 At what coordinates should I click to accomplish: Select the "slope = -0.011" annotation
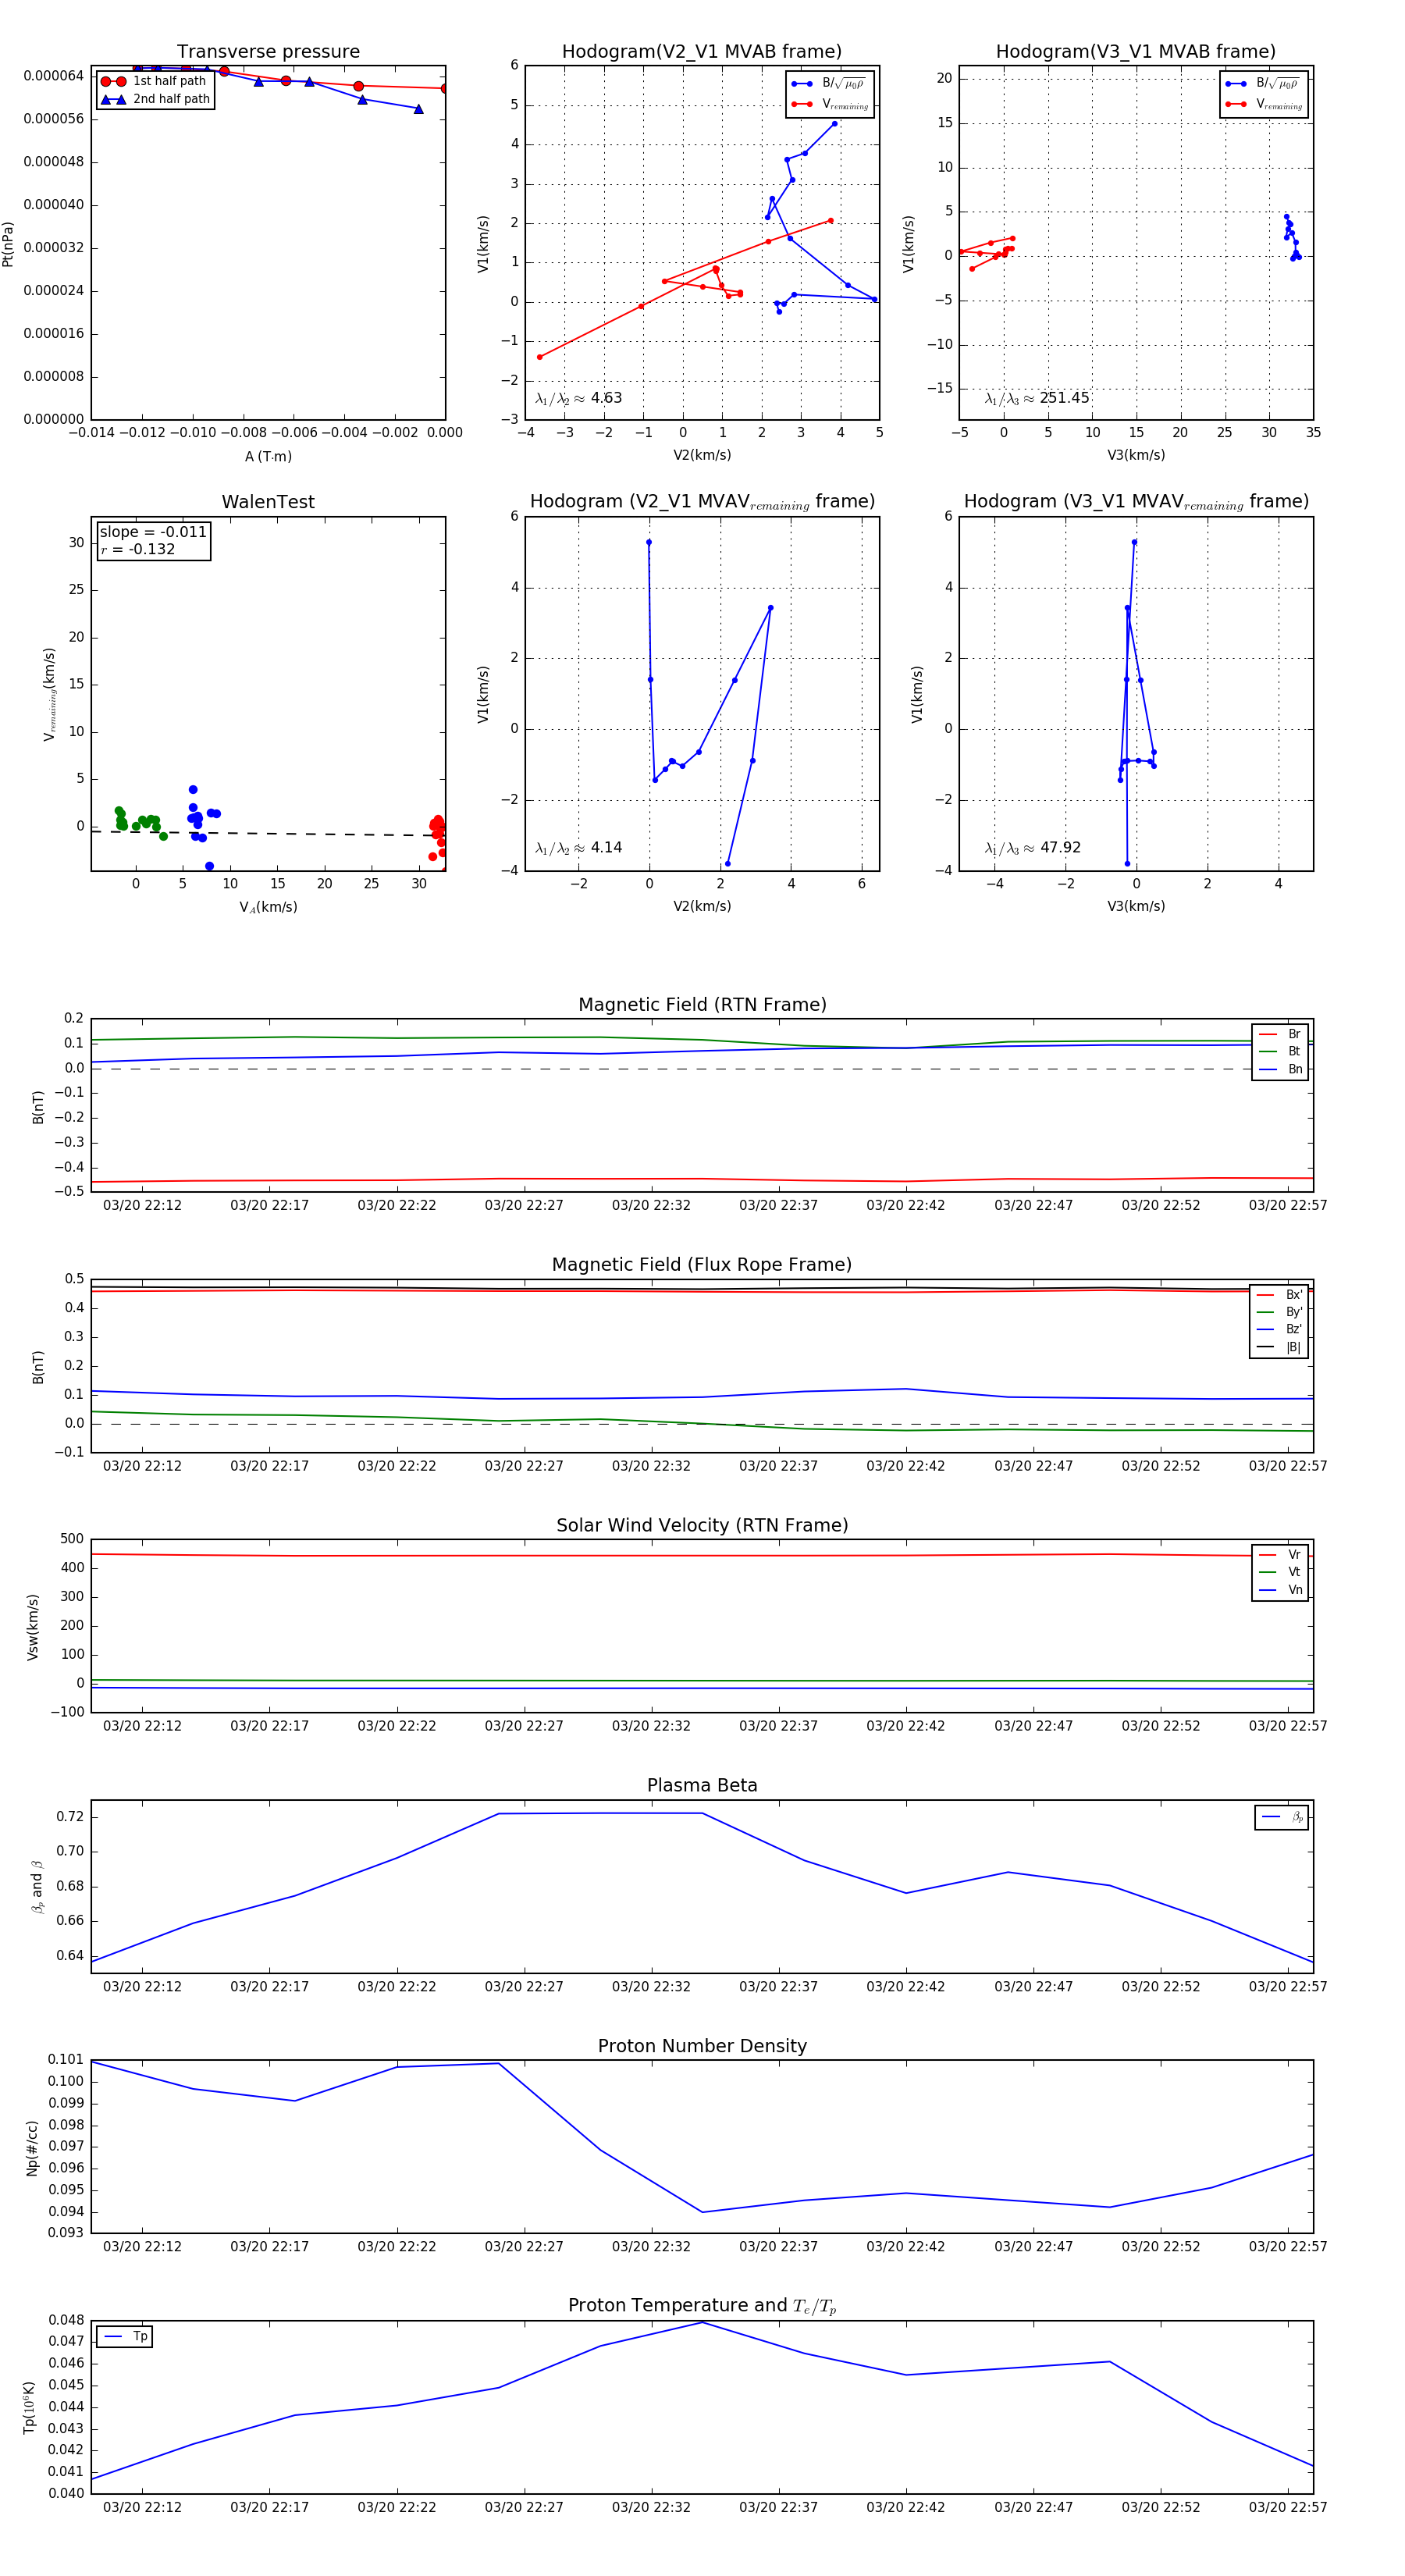[x=153, y=532]
